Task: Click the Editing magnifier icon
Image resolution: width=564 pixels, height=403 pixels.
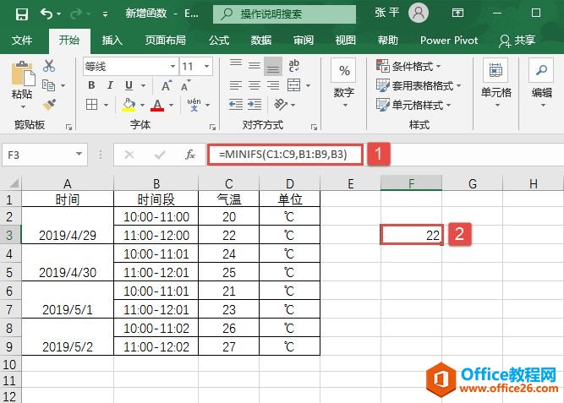Action: [x=541, y=70]
